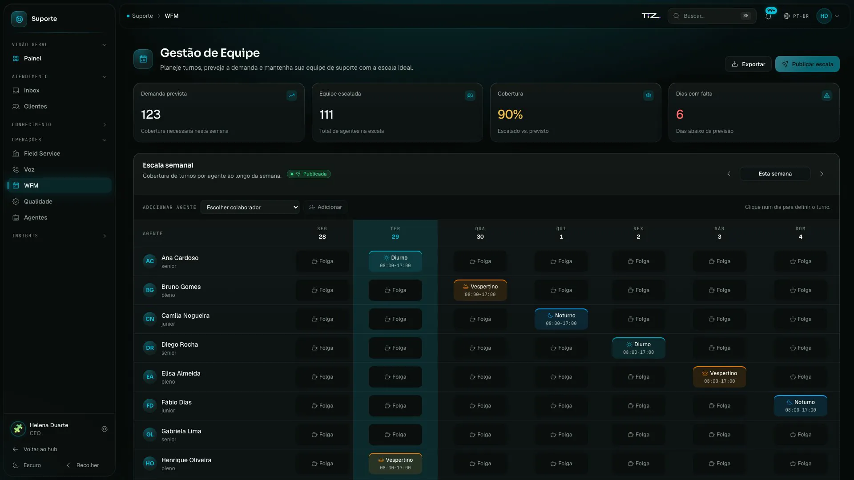Click the calendar icon beside Gestão de Equipe
Image resolution: width=854 pixels, height=480 pixels.
coord(143,59)
